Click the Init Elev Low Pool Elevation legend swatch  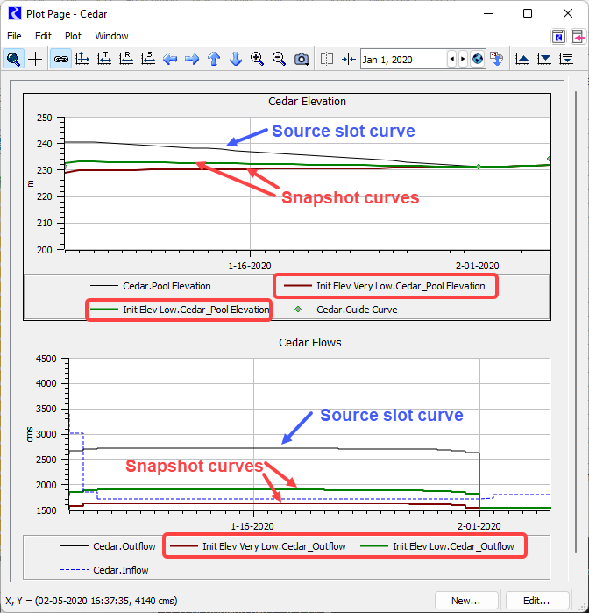(104, 310)
